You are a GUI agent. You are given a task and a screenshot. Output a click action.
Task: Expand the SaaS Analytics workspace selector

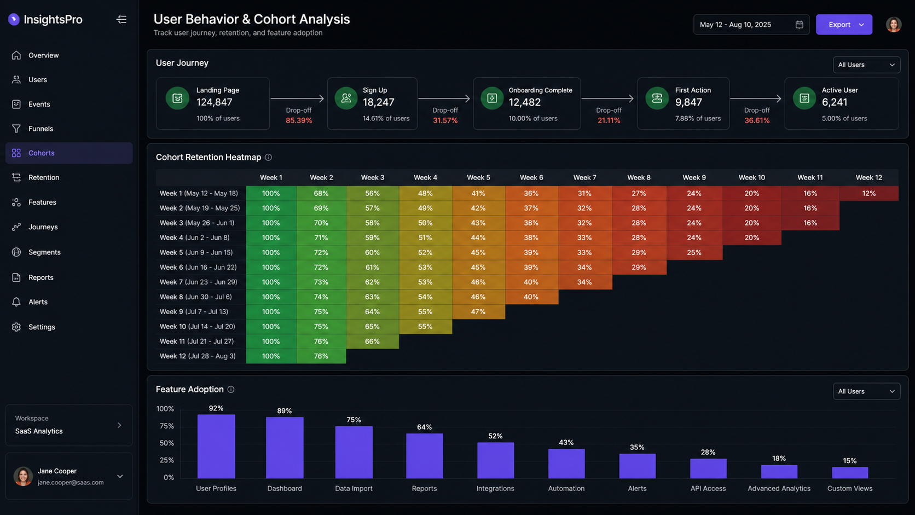69,425
